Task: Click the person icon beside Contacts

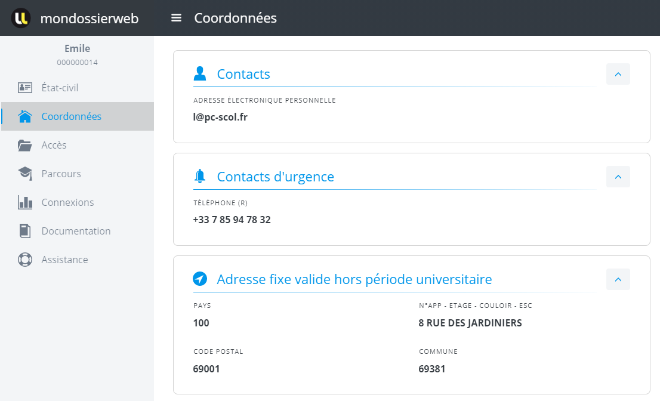Action: [x=200, y=74]
